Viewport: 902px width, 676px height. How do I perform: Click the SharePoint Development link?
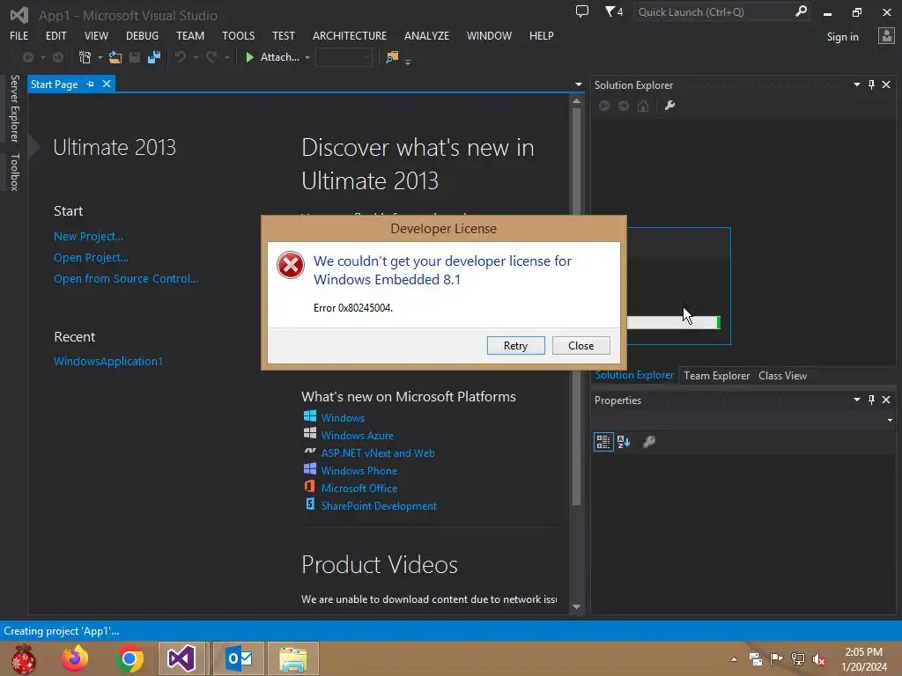point(379,506)
